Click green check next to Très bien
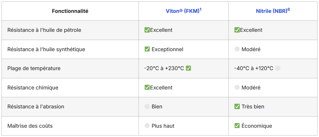Image resolution: width=319 pixels, height=137 pixels. [237, 107]
